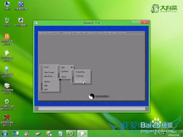Image resolution: width=183 pixels, height=137 pixels.
Task: Open the Computer desktop icon
Action: tap(7, 6)
